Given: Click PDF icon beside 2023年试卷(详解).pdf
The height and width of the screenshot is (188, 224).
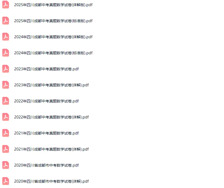Looking at the screenshot, I should coord(6,85).
